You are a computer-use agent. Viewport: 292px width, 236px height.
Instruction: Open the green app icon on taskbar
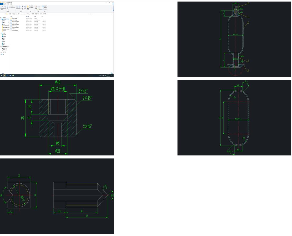point(13,76)
